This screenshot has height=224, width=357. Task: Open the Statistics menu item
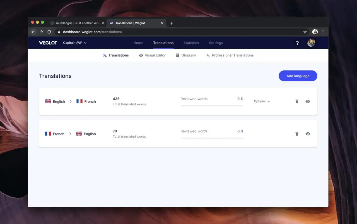pos(191,43)
